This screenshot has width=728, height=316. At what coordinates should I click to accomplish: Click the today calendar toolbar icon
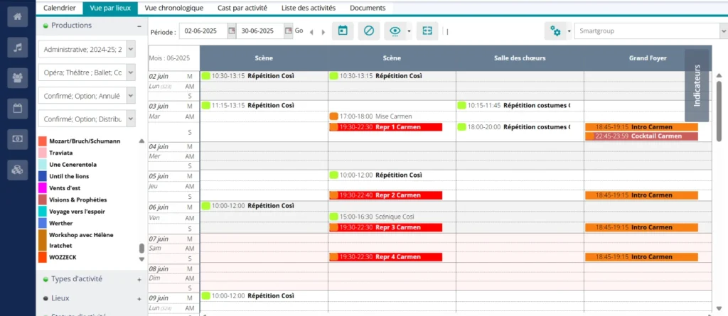pos(343,31)
